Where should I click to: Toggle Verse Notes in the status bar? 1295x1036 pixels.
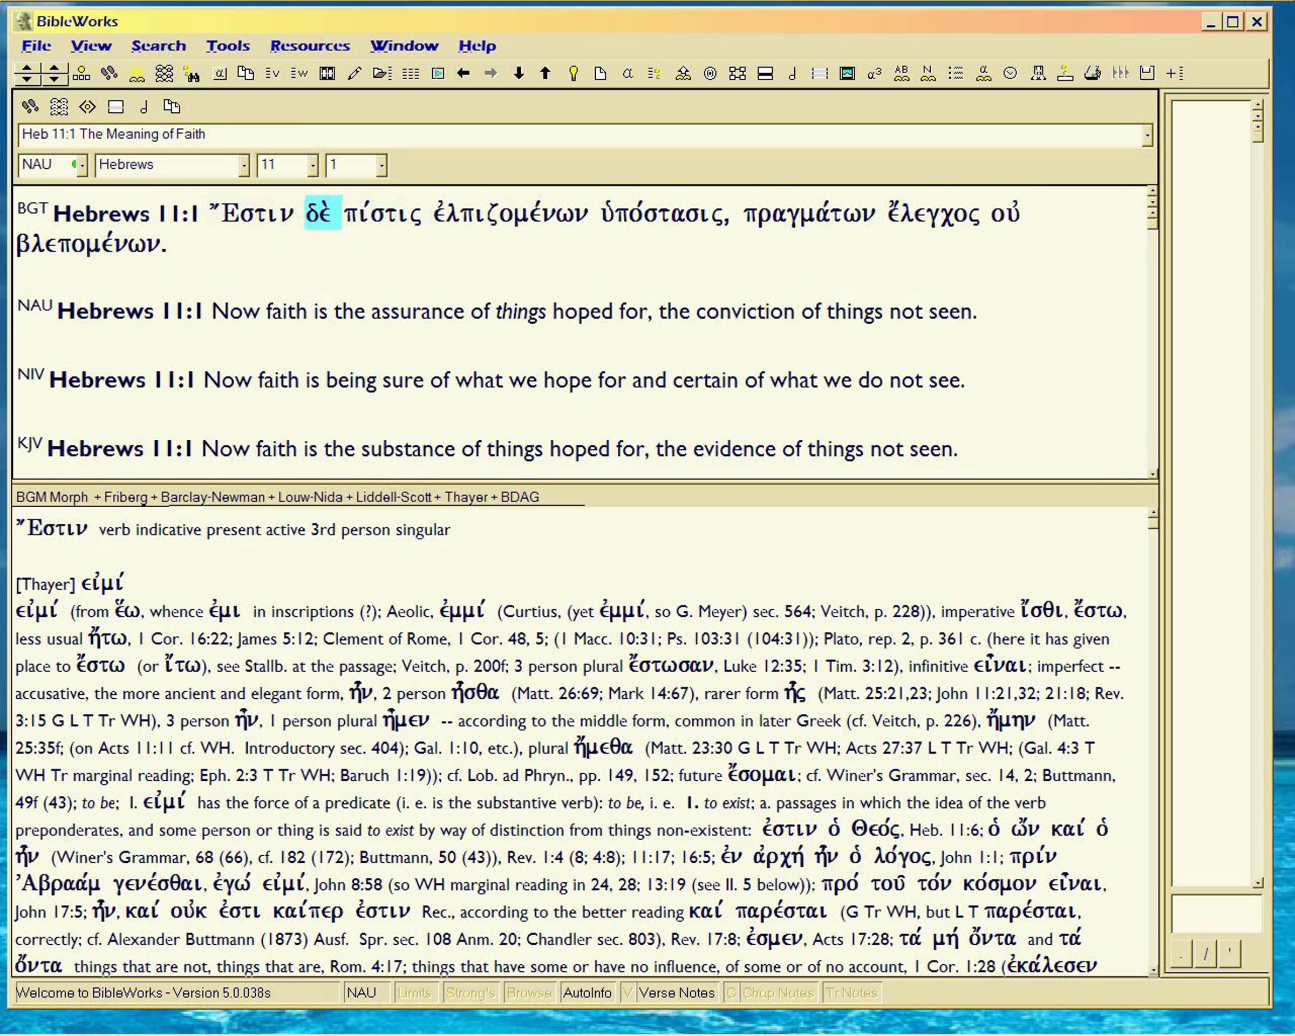(677, 993)
